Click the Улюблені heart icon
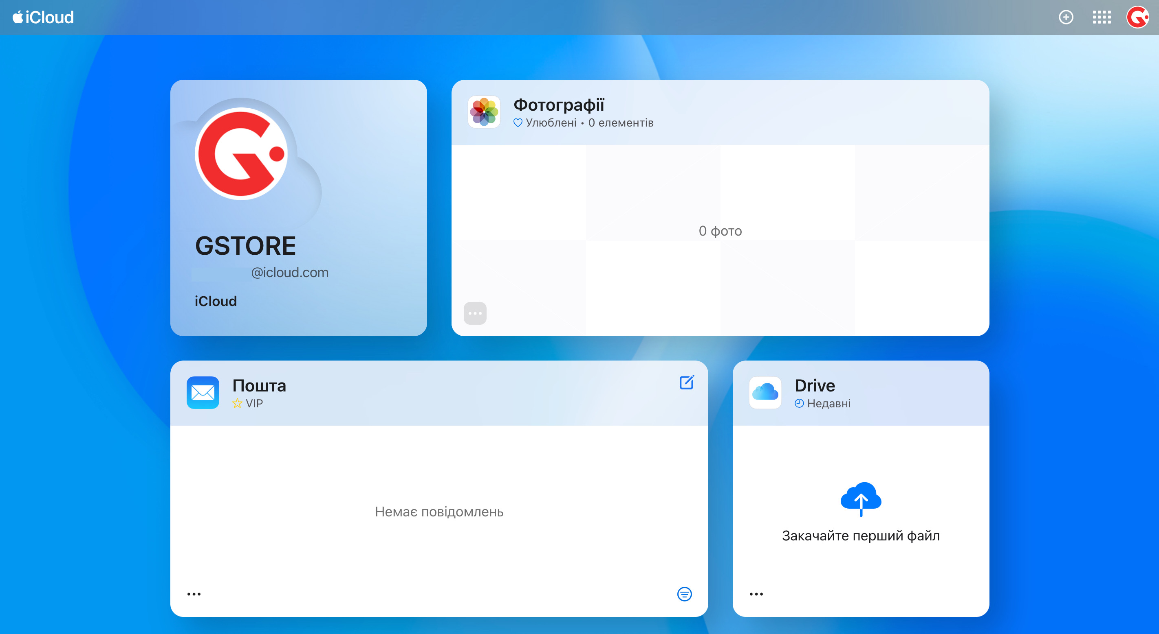 click(518, 122)
